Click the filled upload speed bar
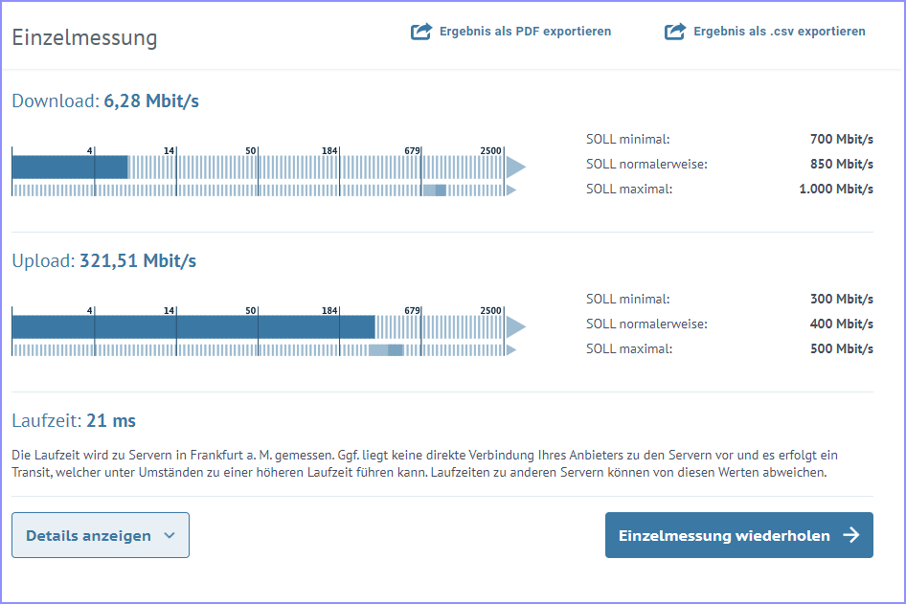 pos(193,326)
